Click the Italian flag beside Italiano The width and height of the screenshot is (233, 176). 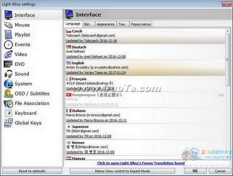(68, 111)
